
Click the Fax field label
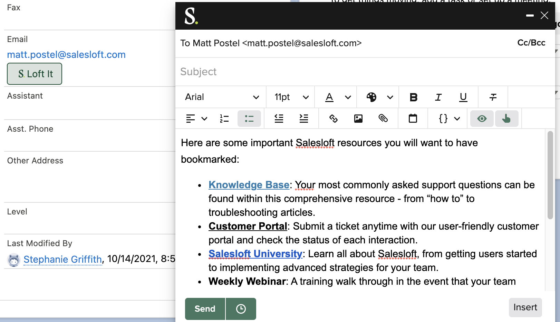coord(14,8)
